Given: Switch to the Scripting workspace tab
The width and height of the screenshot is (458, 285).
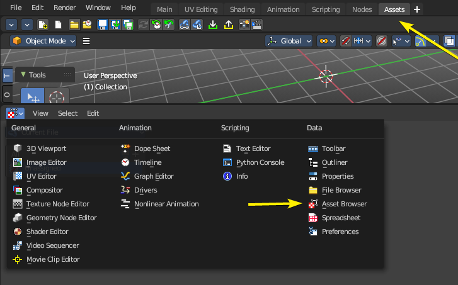Looking at the screenshot, I should pos(326,9).
